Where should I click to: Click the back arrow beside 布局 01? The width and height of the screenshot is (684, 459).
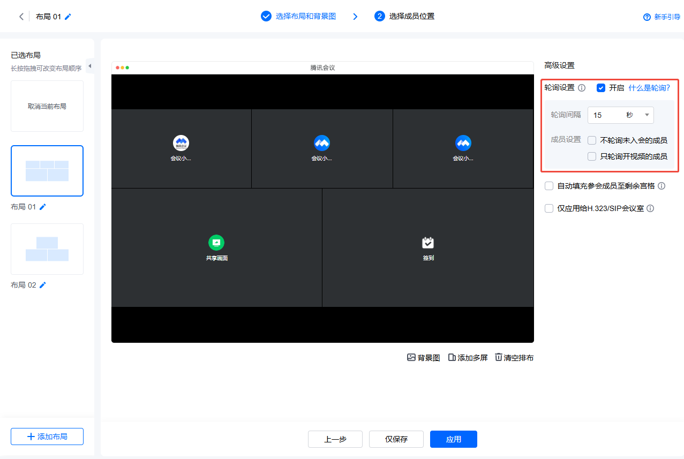pos(21,17)
